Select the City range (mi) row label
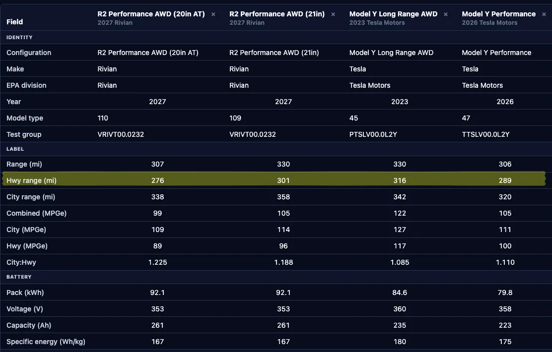The height and width of the screenshot is (352, 552). click(31, 196)
